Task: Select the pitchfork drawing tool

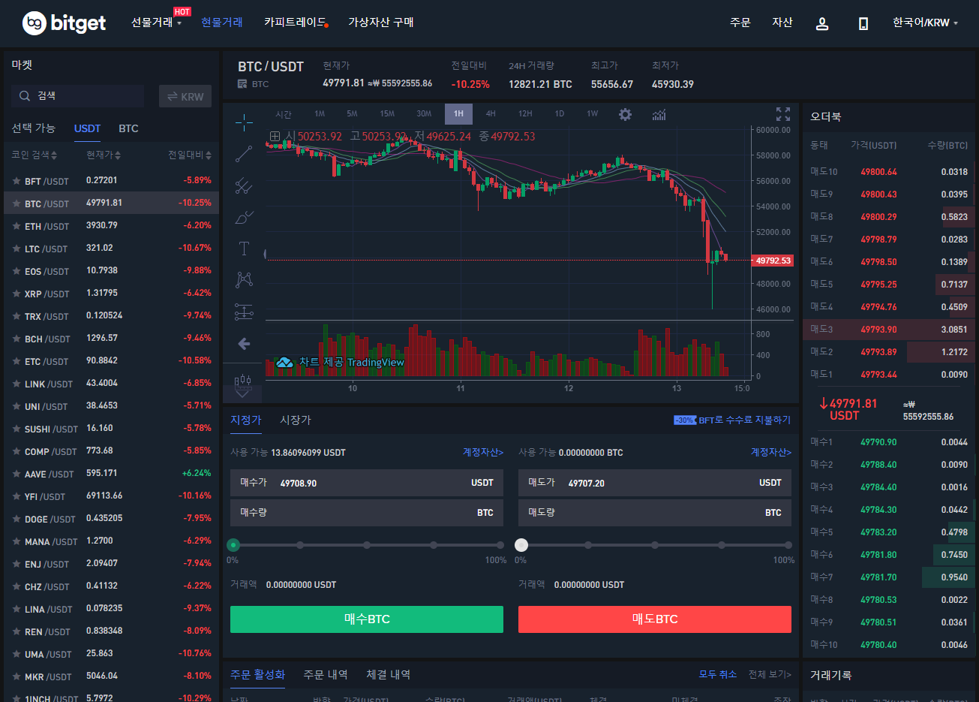Action: click(244, 185)
